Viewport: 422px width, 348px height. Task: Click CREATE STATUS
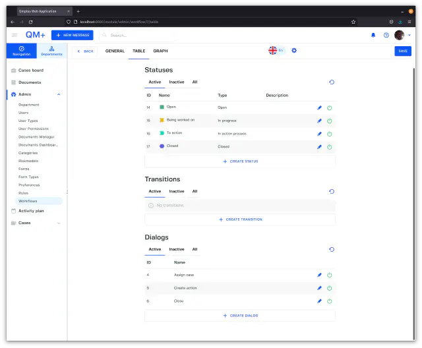click(240, 161)
